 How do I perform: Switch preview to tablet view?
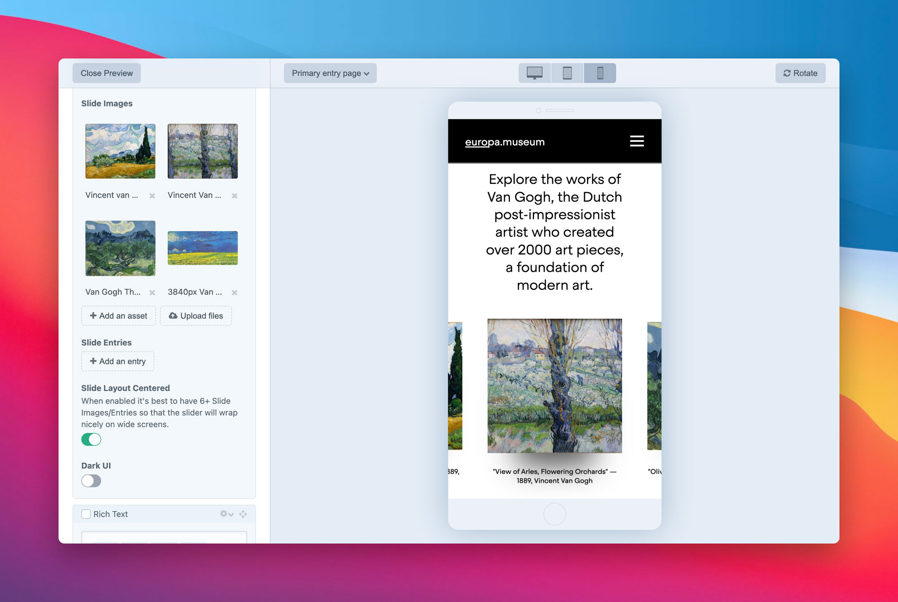tap(567, 73)
